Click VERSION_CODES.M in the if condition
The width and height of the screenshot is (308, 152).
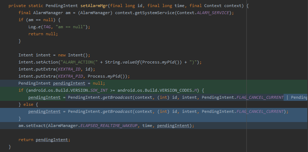coord(178,90)
